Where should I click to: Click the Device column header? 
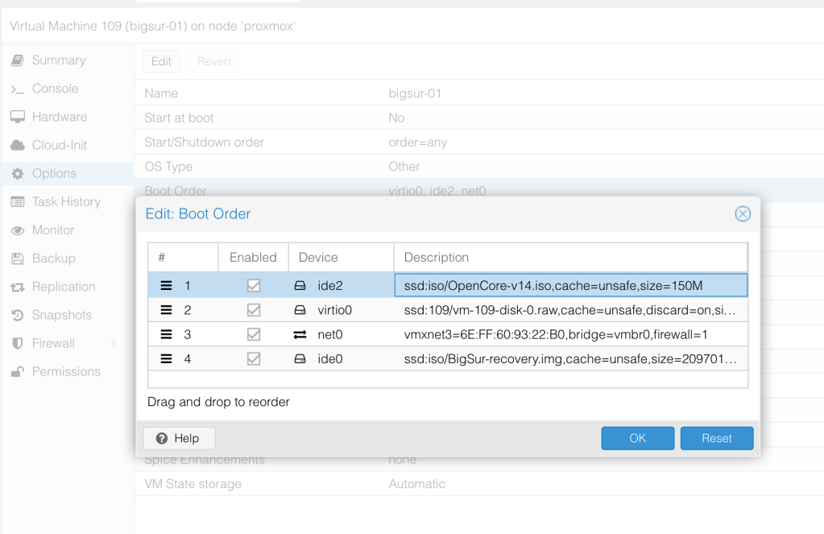pos(318,258)
